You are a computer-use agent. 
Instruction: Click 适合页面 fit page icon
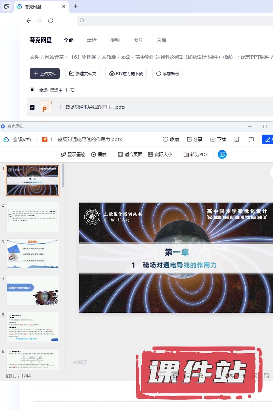click(120, 154)
